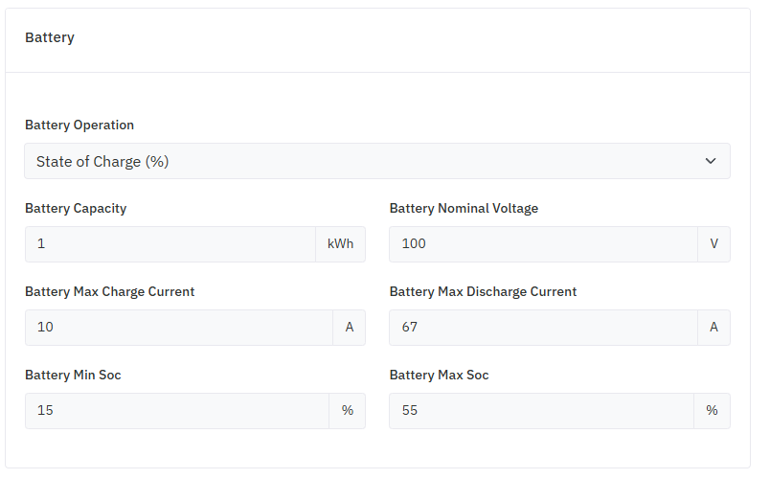Click the Battery Operation label
The image size is (770, 479).
click(79, 125)
